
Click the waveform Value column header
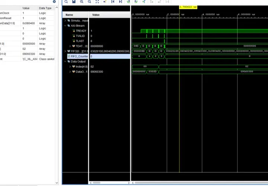110,15
